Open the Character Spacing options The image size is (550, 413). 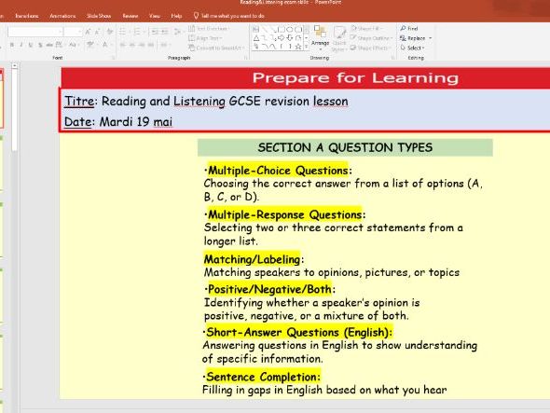point(60,45)
